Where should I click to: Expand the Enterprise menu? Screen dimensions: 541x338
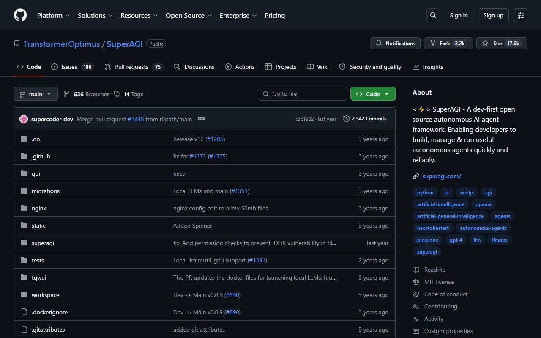pos(238,15)
